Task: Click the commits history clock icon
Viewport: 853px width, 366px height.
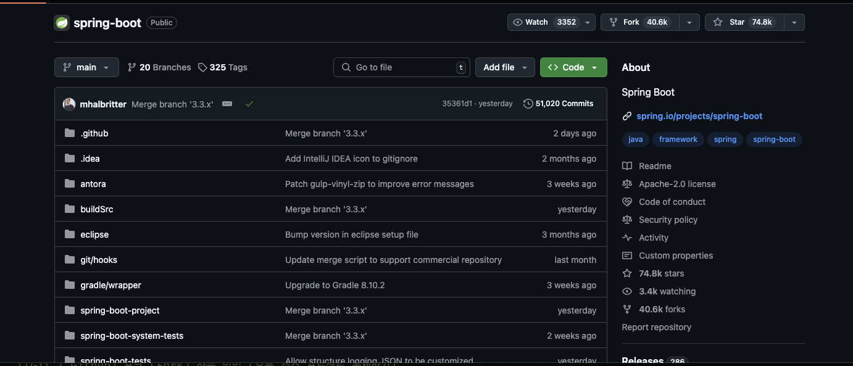Action: tap(528, 104)
